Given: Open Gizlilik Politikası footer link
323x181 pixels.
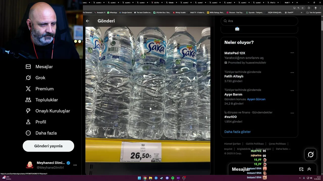Looking at the screenshot, I should (x=255, y=144).
